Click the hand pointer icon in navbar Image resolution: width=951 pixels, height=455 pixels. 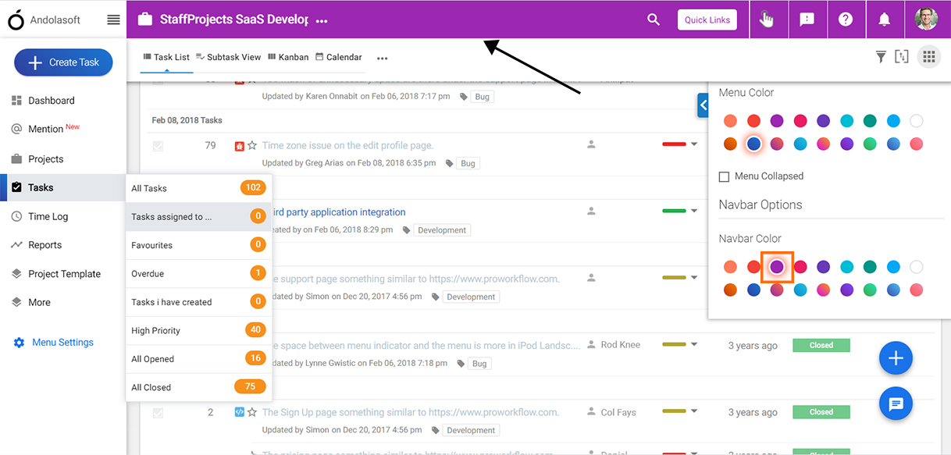(767, 20)
